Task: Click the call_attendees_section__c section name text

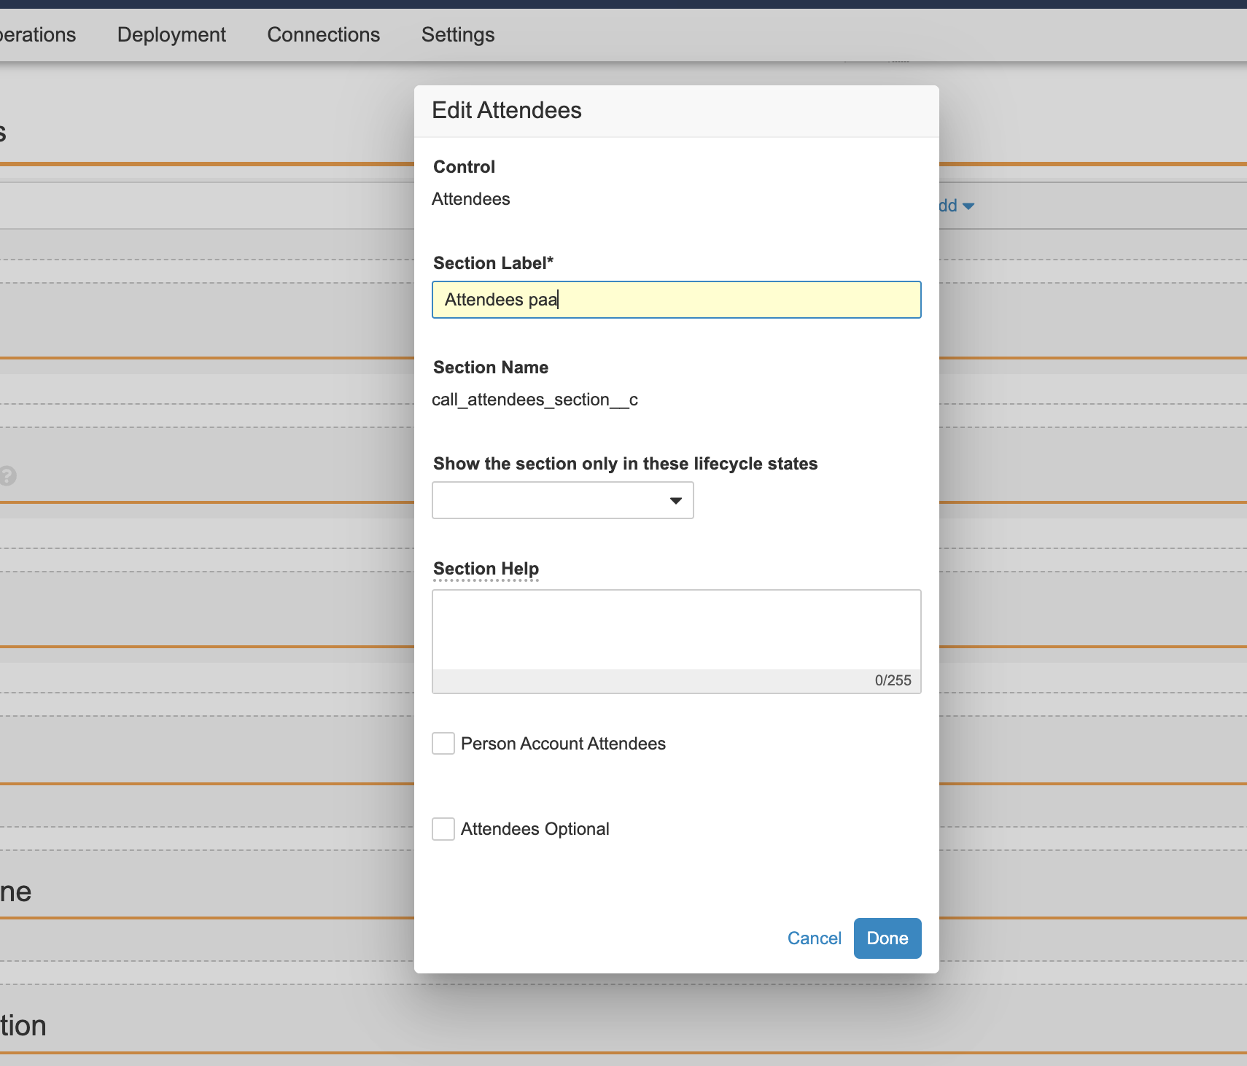Action: pyautogui.click(x=535, y=400)
